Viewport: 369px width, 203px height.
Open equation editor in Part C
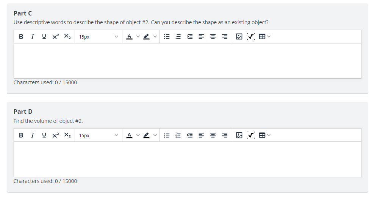(251, 37)
